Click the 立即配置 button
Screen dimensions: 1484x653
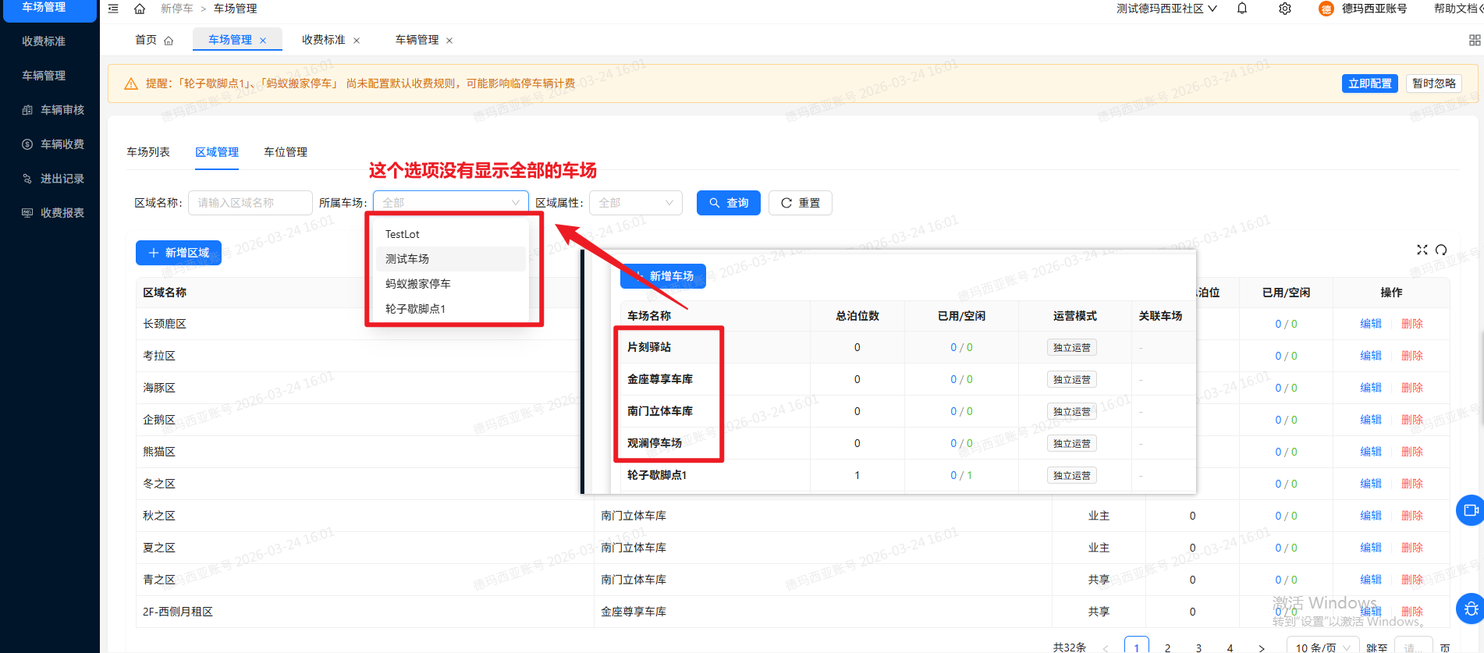click(1370, 83)
